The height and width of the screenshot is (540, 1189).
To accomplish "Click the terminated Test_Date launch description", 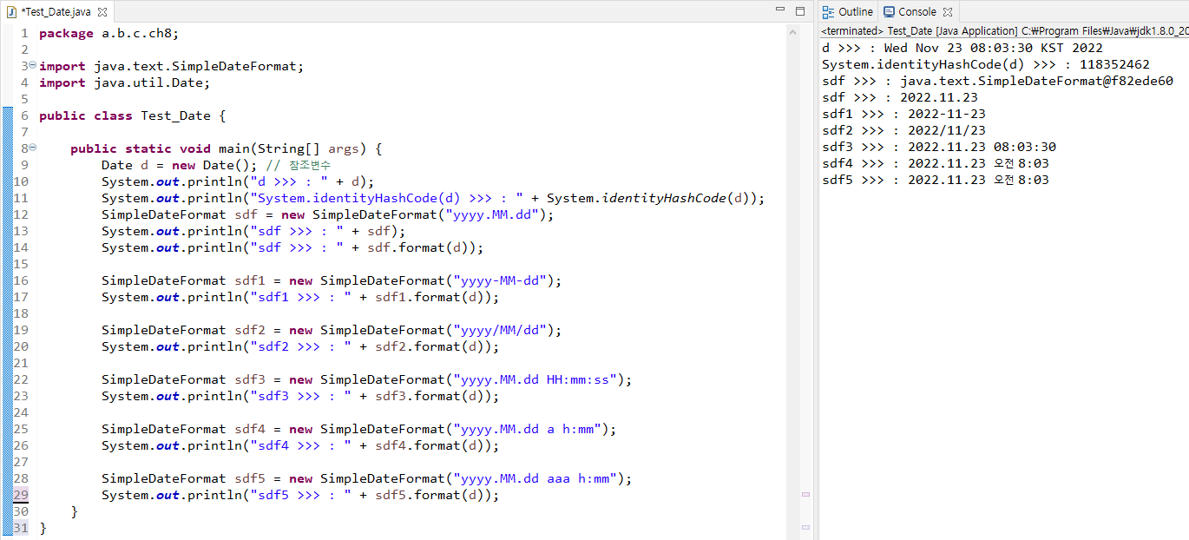I will click(x=1004, y=31).
